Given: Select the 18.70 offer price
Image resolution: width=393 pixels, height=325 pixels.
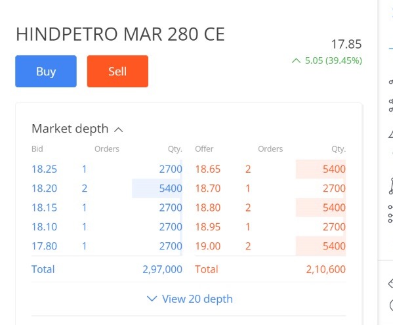Looking at the screenshot, I should [208, 188].
